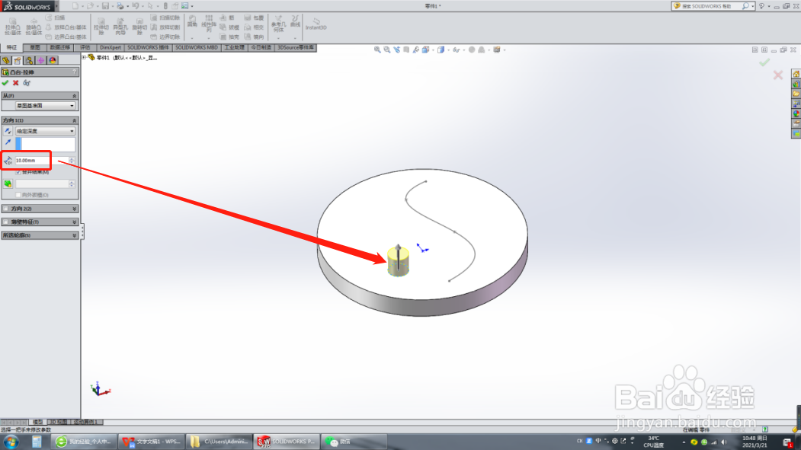The width and height of the screenshot is (801, 450).
Task: Open the 草图基准面 start condition dropdown
Action: pyautogui.click(x=46, y=106)
